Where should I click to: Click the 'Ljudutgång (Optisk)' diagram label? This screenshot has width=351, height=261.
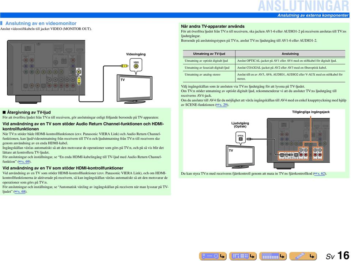coord(240,125)
